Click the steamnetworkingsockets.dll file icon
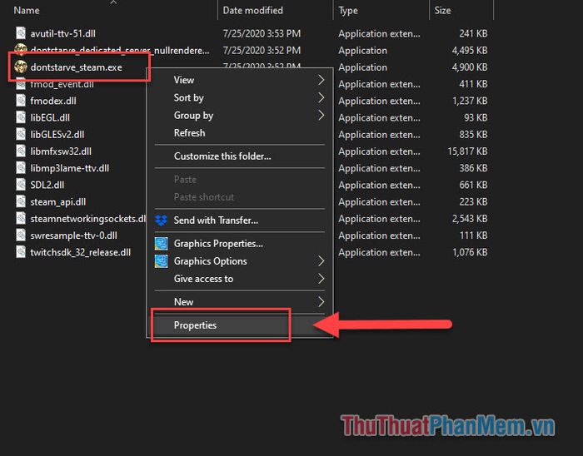 coord(21,218)
